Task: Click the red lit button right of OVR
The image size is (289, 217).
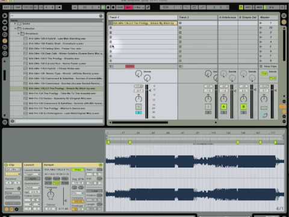Action: click(128, 7)
